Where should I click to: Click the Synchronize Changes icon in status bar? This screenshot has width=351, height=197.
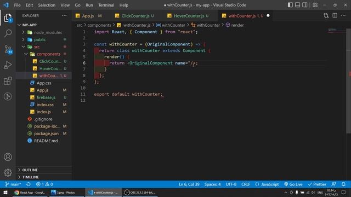pos(29,184)
